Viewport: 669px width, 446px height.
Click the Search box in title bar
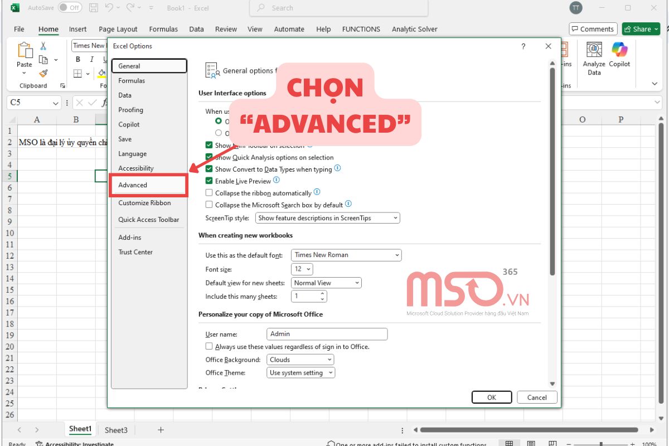(x=339, y=8)
